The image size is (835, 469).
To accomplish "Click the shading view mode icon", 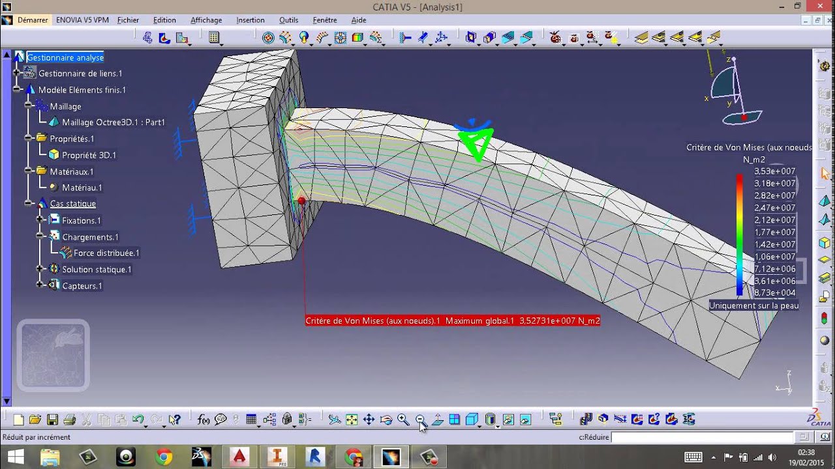I will point(491,420).
